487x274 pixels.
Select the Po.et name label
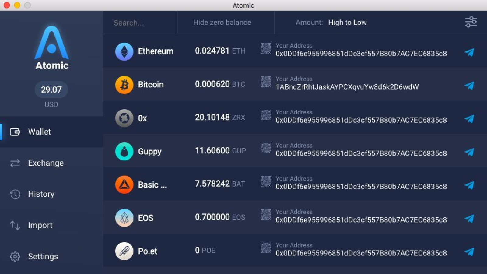[148, 251]
